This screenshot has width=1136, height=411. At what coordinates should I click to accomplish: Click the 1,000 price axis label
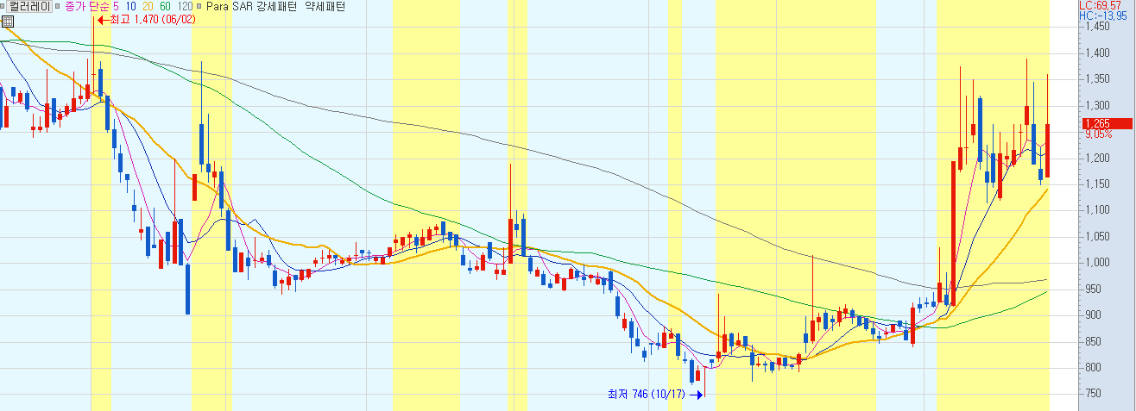(x=1098, y=262)
